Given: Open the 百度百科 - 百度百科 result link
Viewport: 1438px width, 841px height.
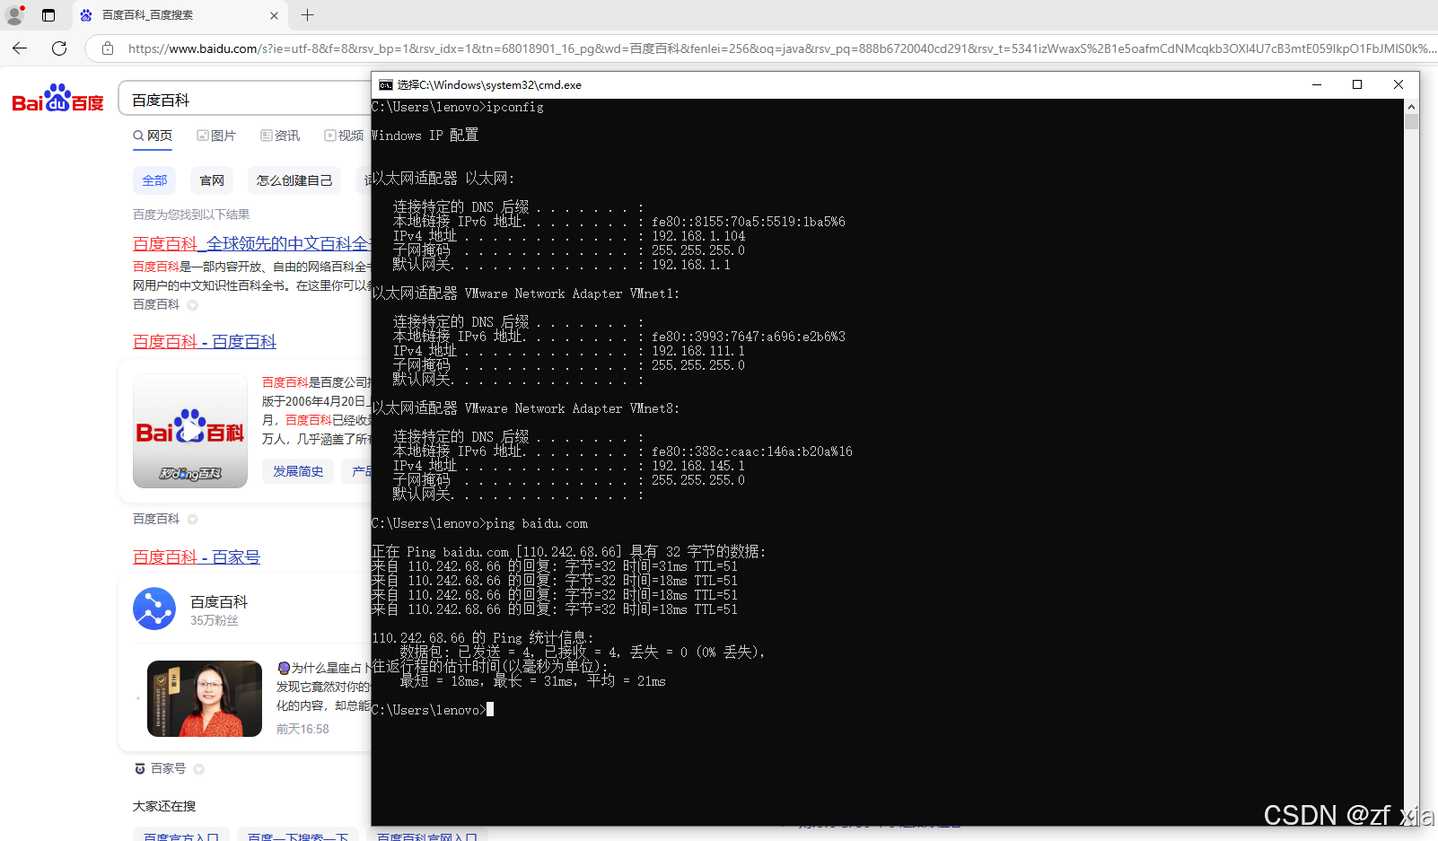Looking at the screenshot, I should pyautogui.click(x=205, y=342).
